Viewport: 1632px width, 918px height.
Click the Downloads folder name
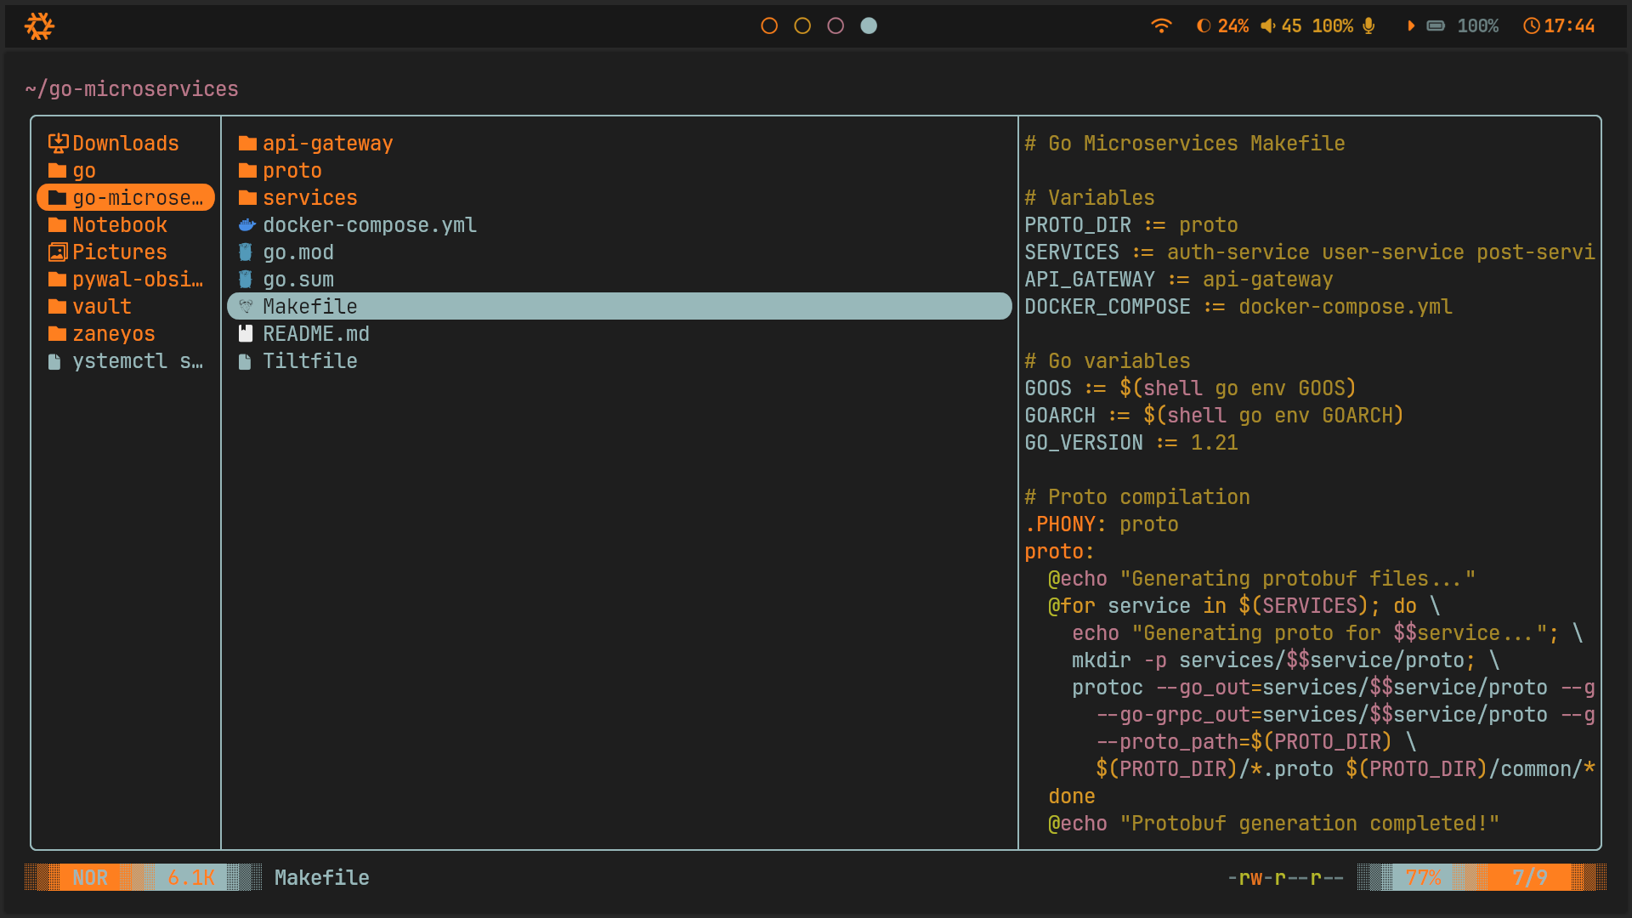tap(126, 144)
